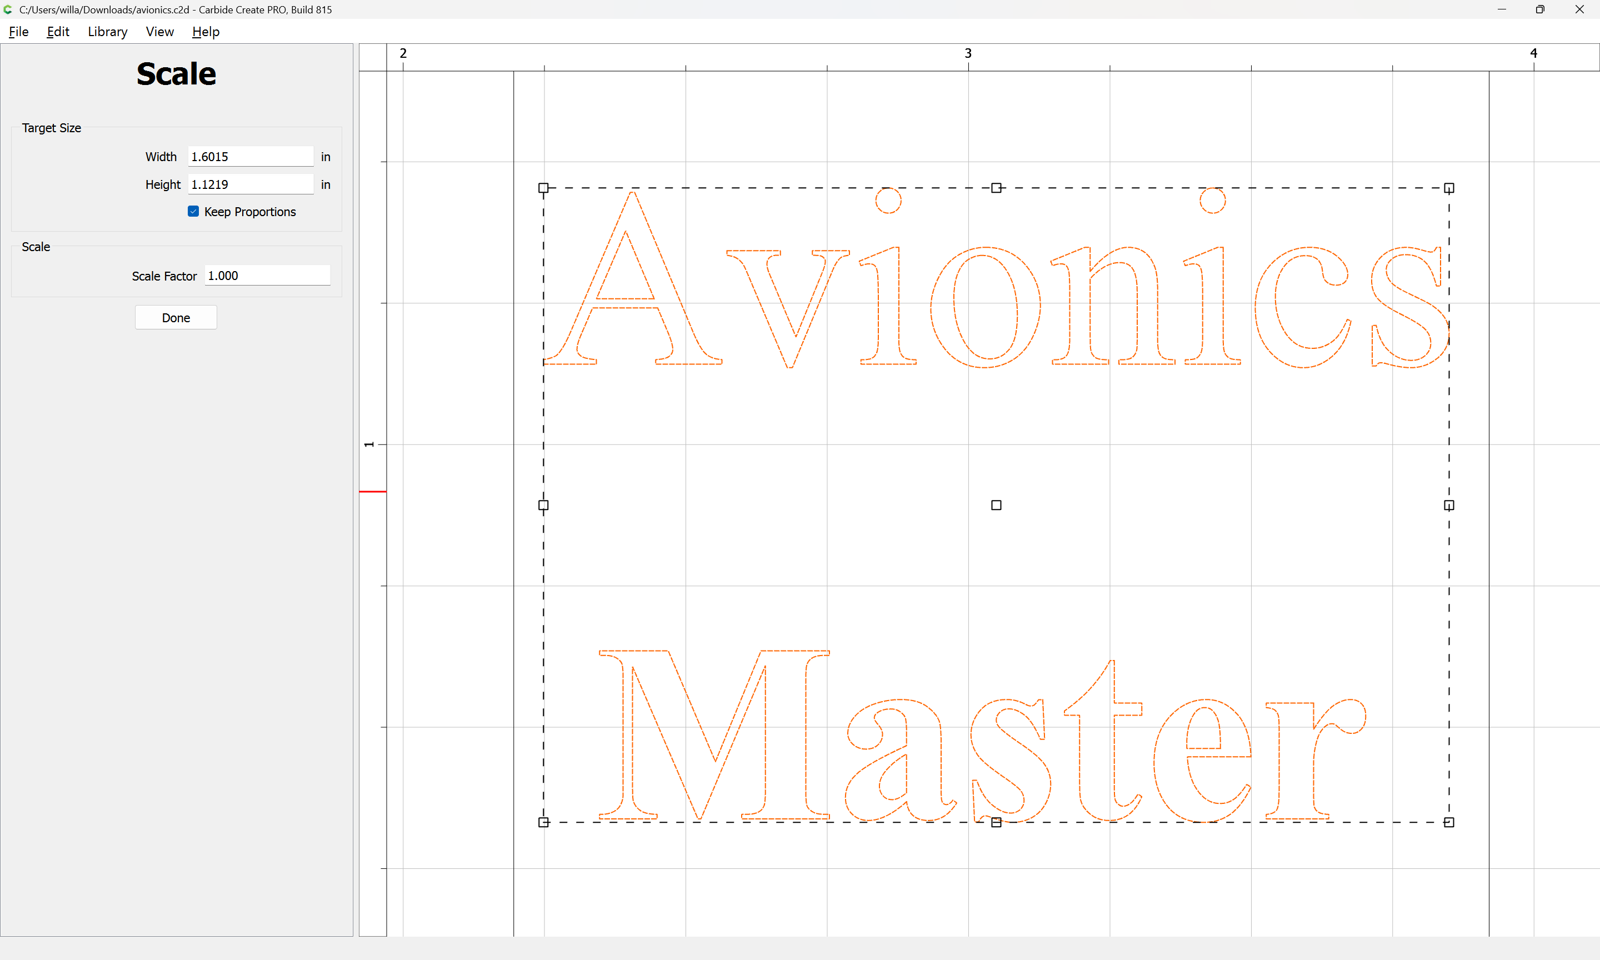
Task: Open the Library menu
Action: click(x=107, y=32)
